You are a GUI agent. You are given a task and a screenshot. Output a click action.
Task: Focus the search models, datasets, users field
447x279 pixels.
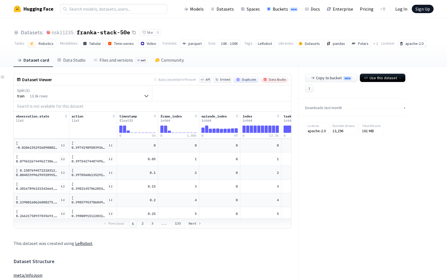tap(114, 9)
